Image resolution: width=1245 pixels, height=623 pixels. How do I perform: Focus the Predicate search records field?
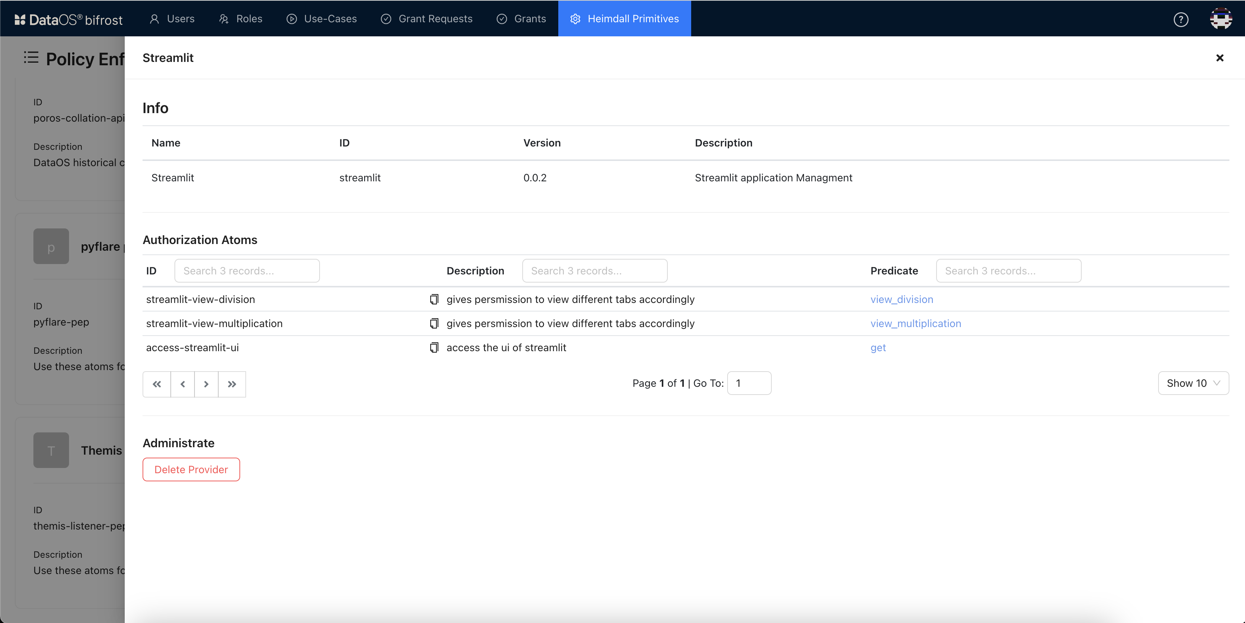pos(1009,271)
